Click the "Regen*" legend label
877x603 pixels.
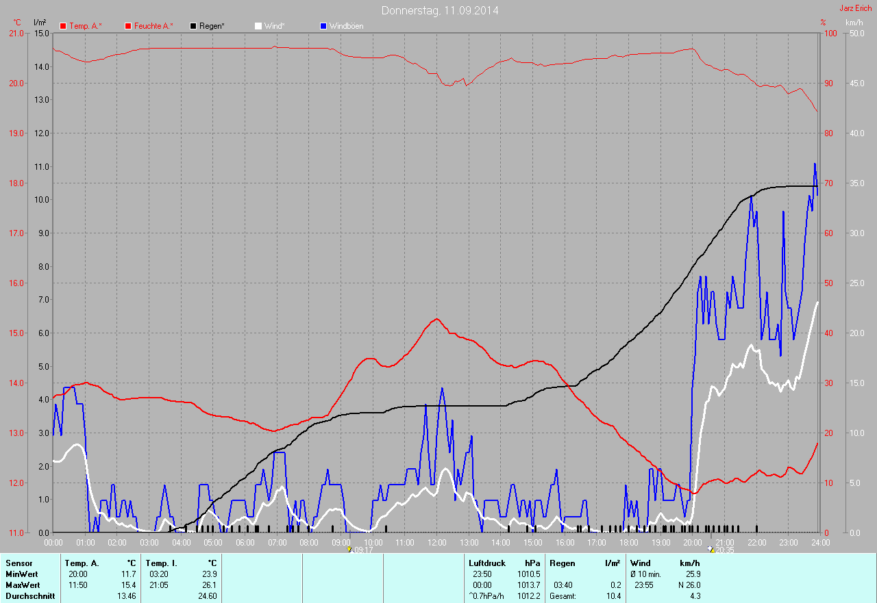click(212, 26)
